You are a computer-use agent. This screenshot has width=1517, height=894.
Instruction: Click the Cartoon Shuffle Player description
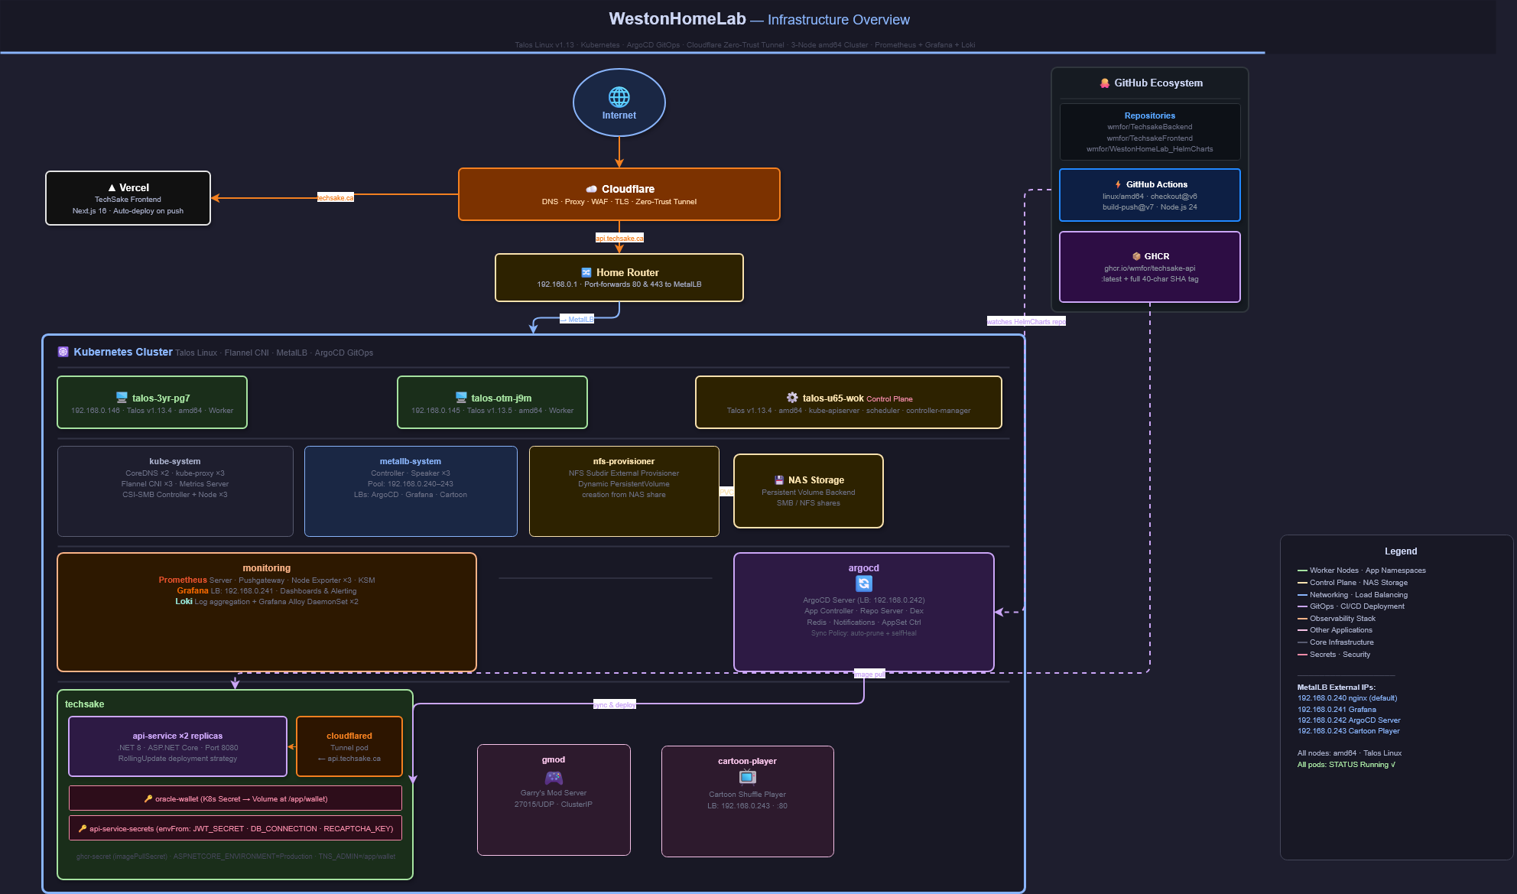748,795
